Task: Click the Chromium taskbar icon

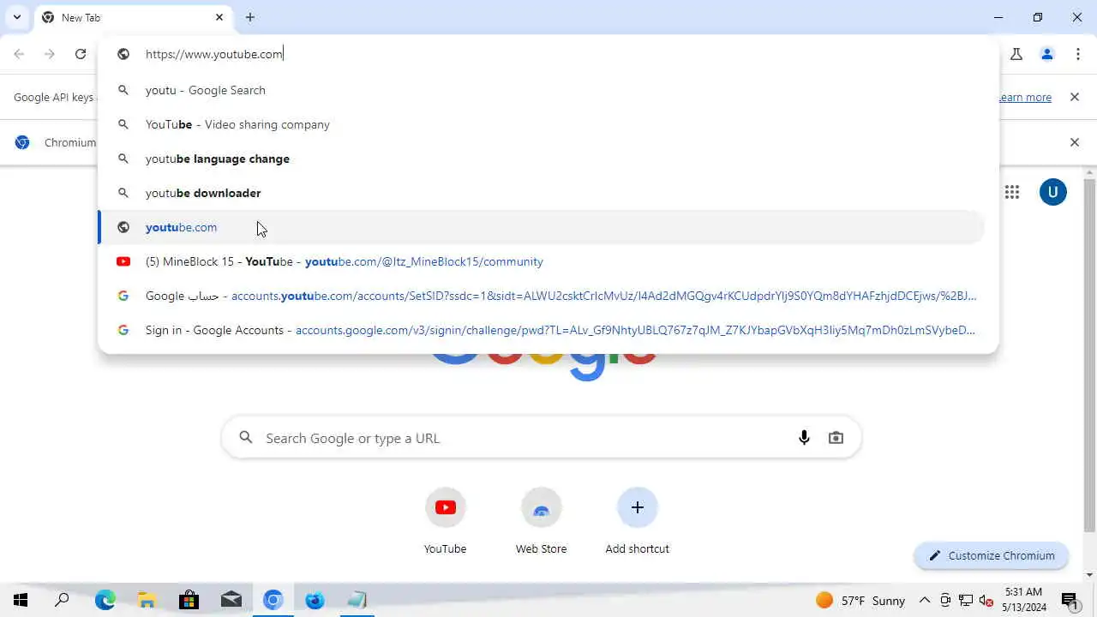Action: [273, 600]
